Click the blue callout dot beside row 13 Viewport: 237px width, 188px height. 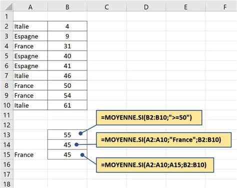(80, 133)
